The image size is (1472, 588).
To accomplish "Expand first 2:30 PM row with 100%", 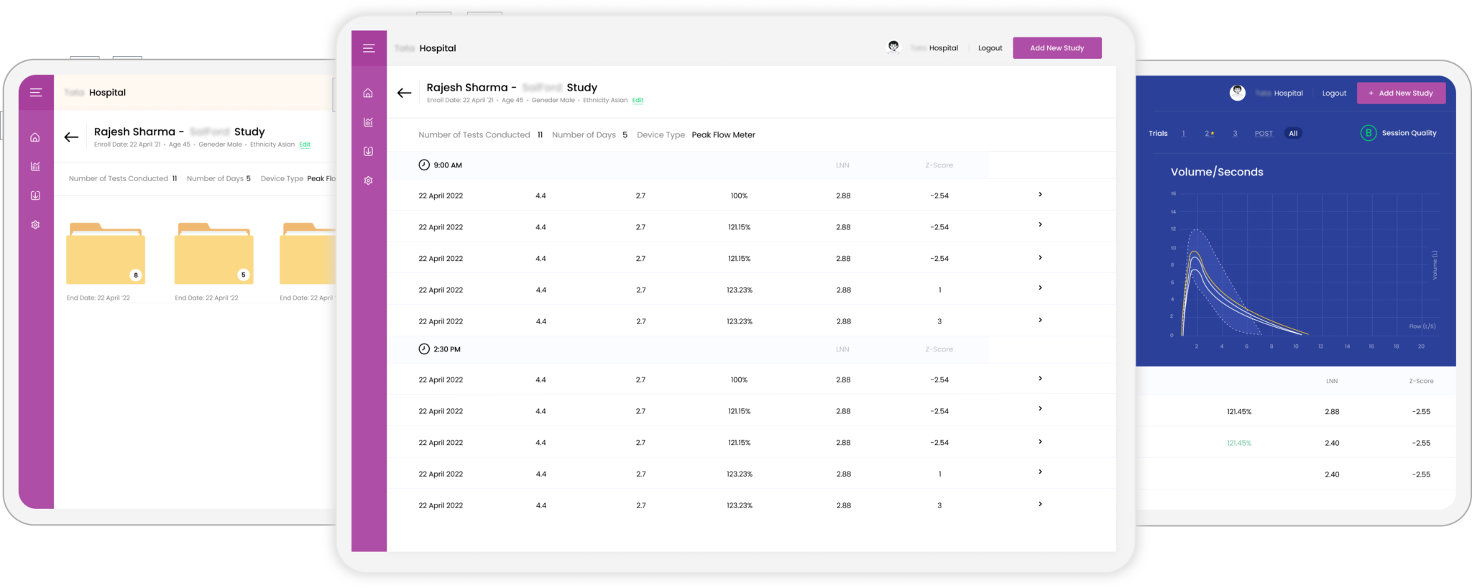I will coord(1040,378).
